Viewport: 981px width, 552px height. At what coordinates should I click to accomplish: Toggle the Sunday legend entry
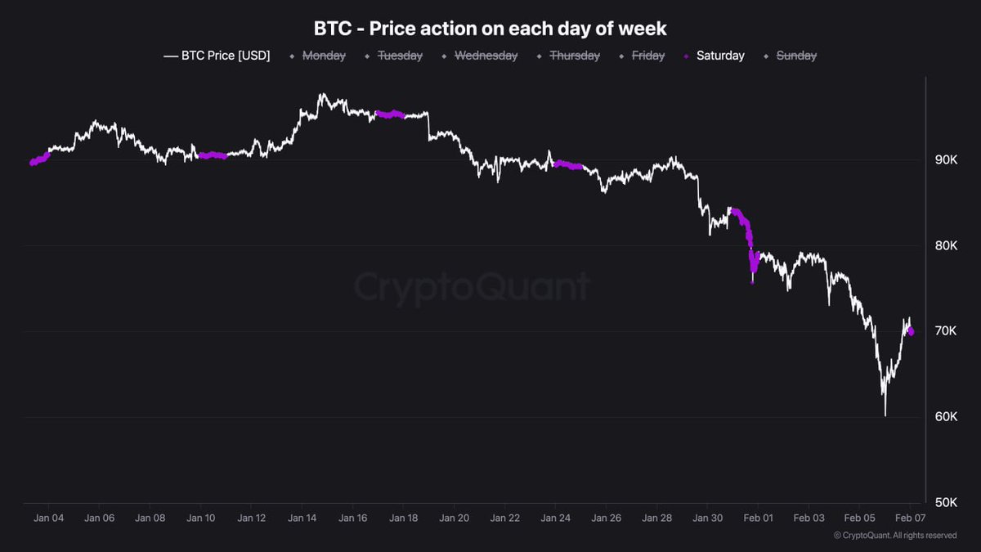795,56
